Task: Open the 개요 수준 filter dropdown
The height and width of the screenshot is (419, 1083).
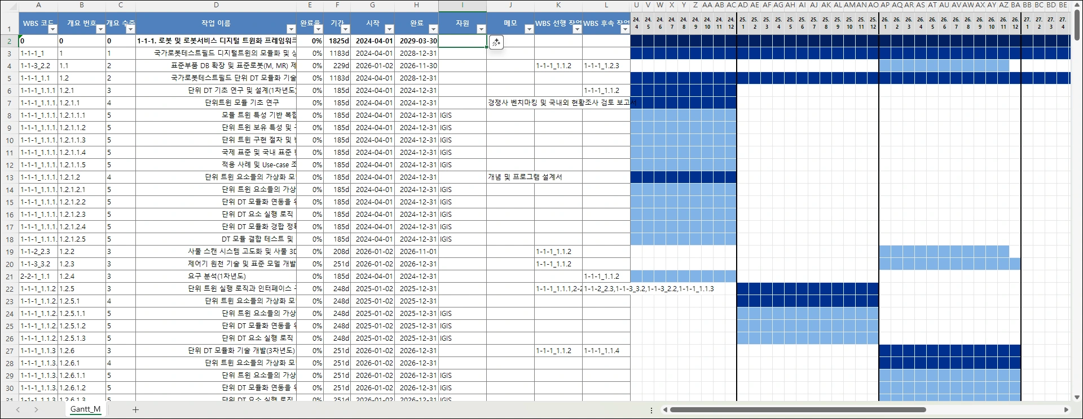Action: pos(130,29)
